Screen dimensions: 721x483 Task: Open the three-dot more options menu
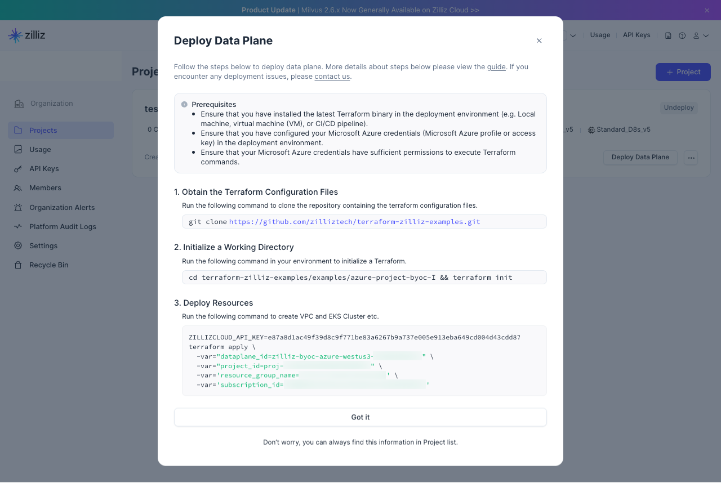(691, 158)
